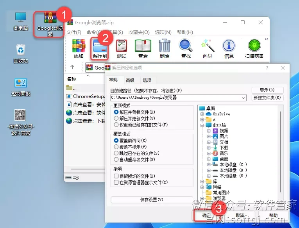Expand the 本地磁盘 (C:) tree node
Screen dimensions: 299x228
pos(209,165)
